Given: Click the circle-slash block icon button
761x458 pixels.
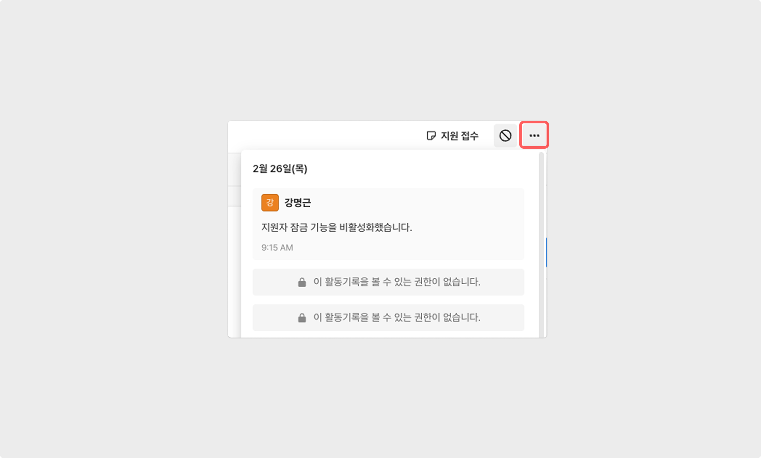Looking at the screenshot, I should pyautogui.click(x=505, y=136).
